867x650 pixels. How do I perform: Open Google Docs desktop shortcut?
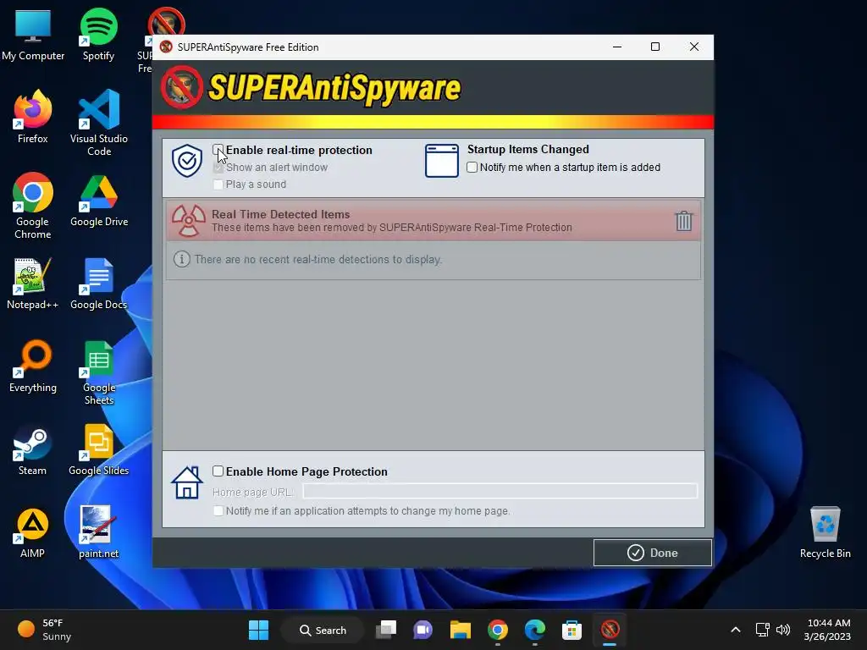click(99, 283)
